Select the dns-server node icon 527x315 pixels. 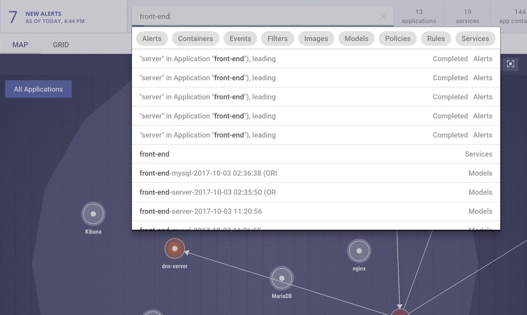(x=175, y=248)
